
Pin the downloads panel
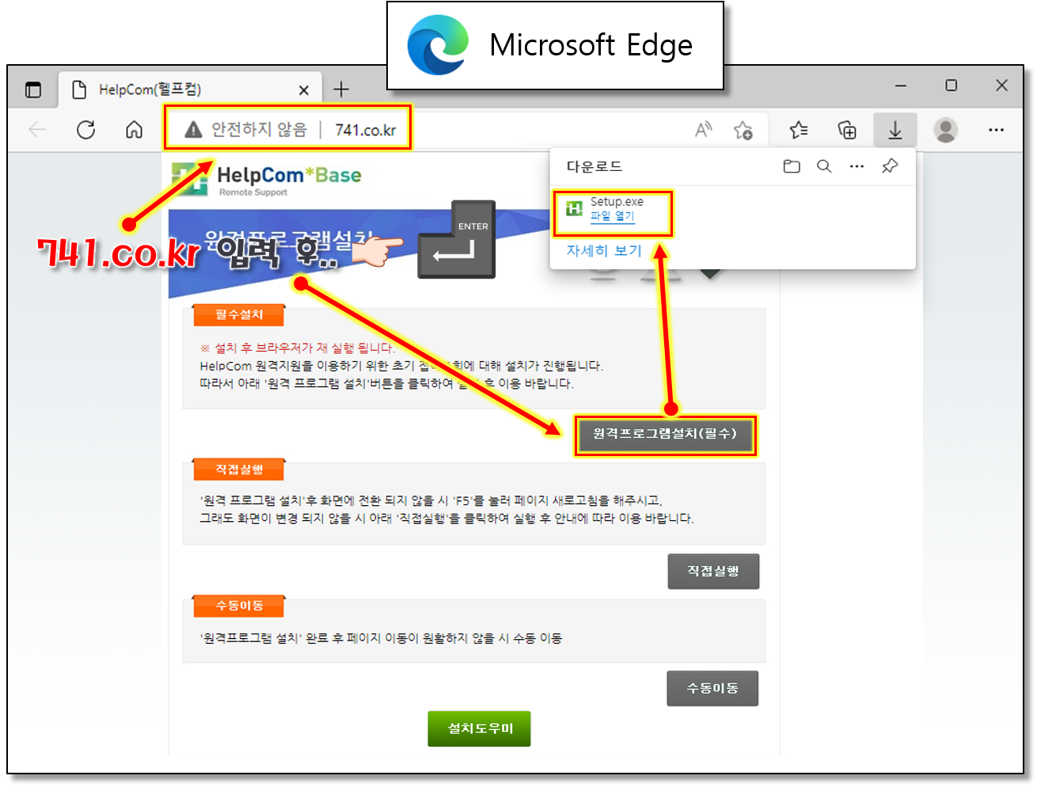(890, 166)
